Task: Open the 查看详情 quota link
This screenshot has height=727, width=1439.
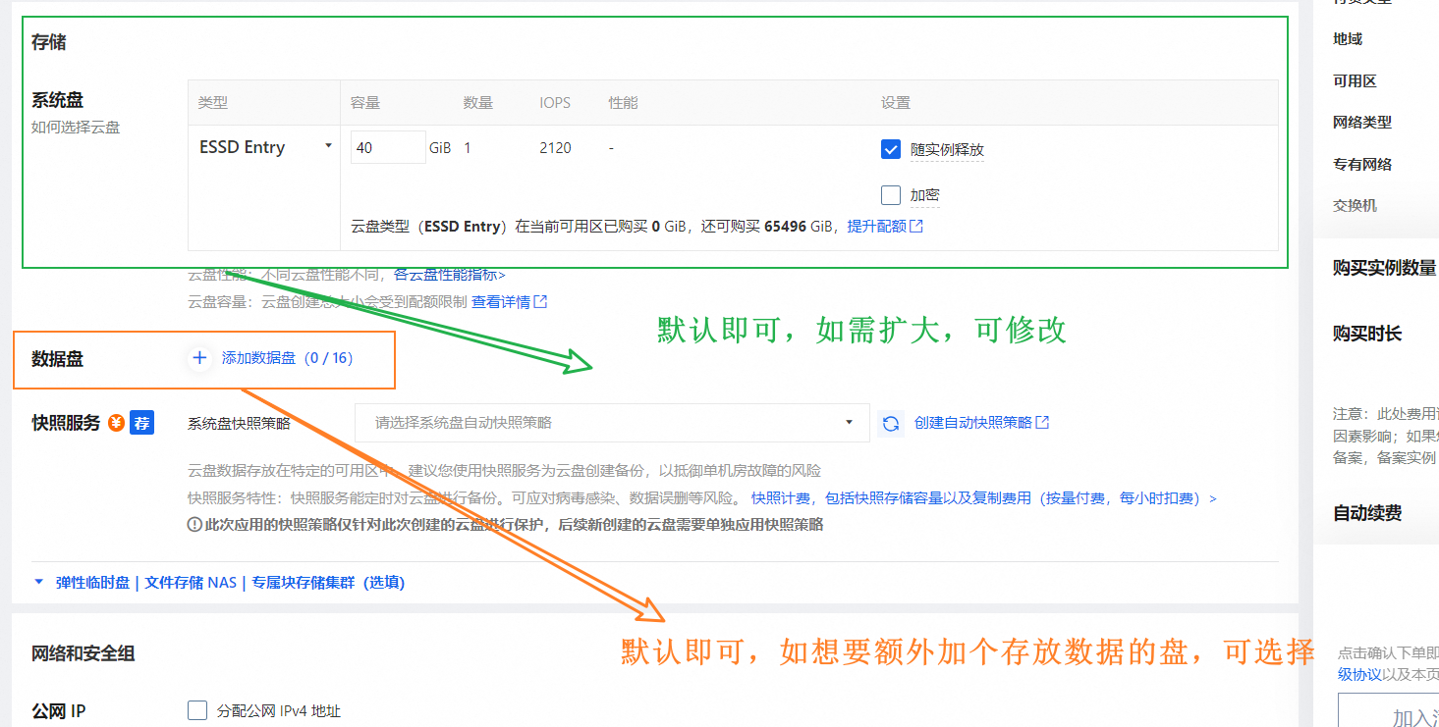Action: tap(501, 302)
